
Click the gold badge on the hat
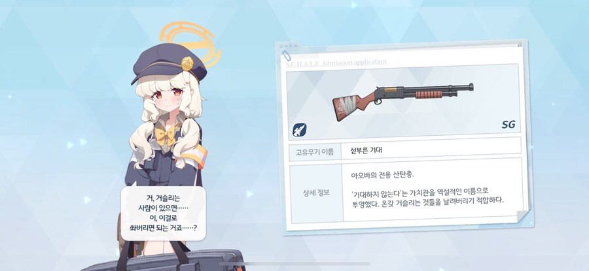tap(187, 63)
